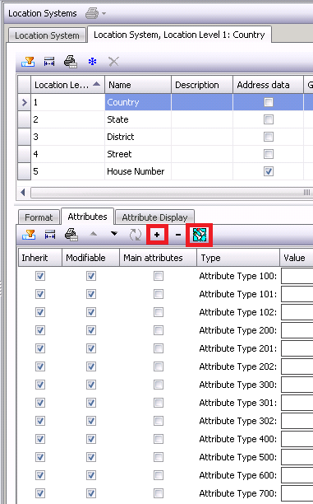
Task: Click the horizontal scrollbar left arrow
Action: point(23,192)
